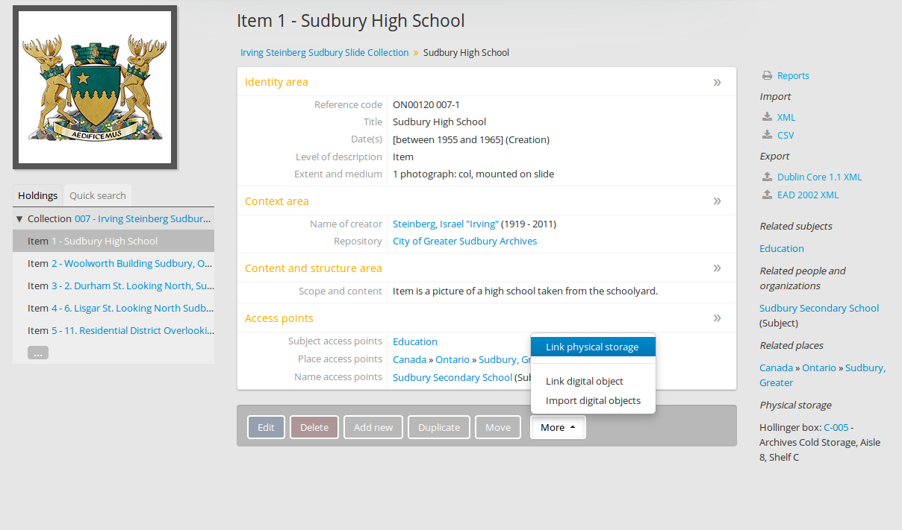Choose Import digital objects from menu
This screenshot has width=902, height=530.
click(x=593, y=400)
